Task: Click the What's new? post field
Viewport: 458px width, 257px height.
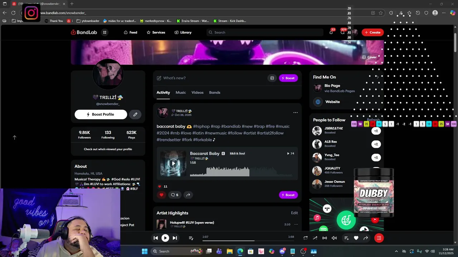Action: (211, 78)
